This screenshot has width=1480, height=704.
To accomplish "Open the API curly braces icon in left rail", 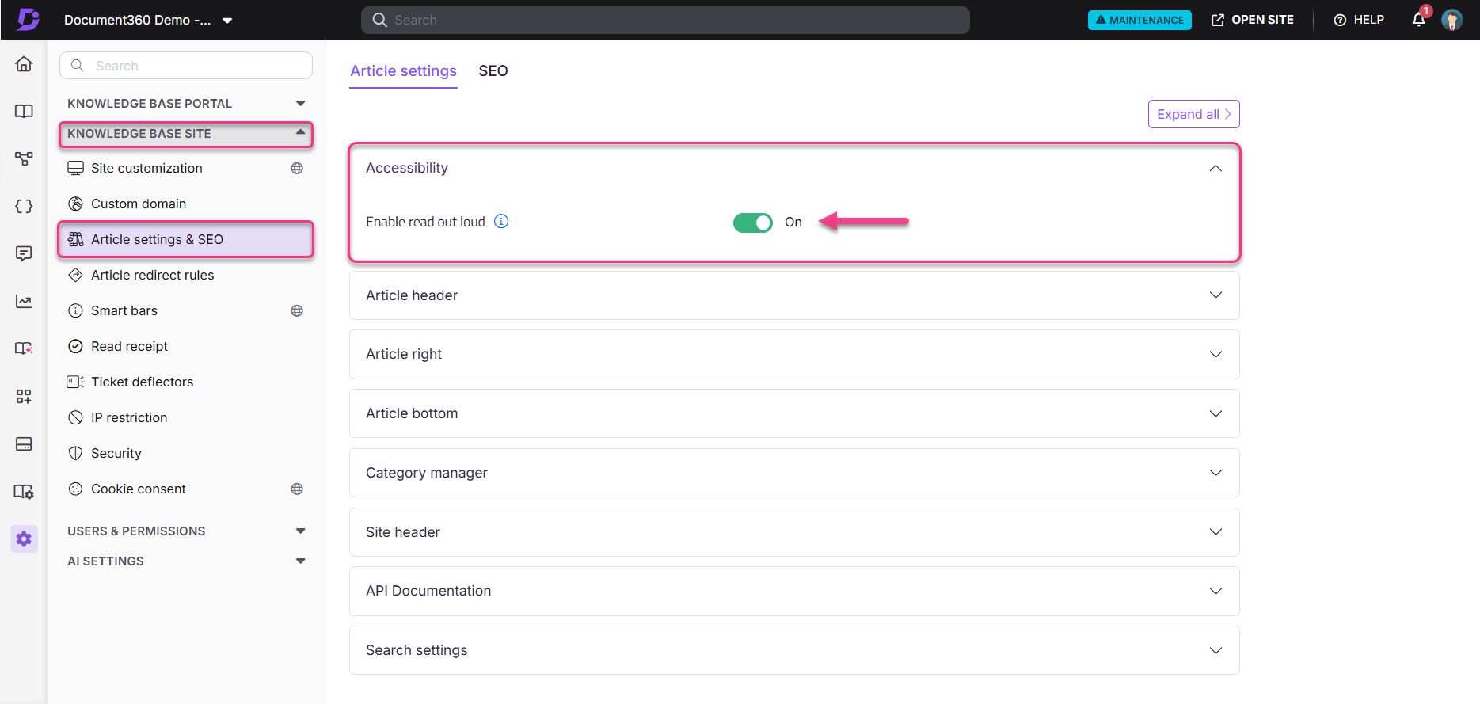I will tap(24, 206).
